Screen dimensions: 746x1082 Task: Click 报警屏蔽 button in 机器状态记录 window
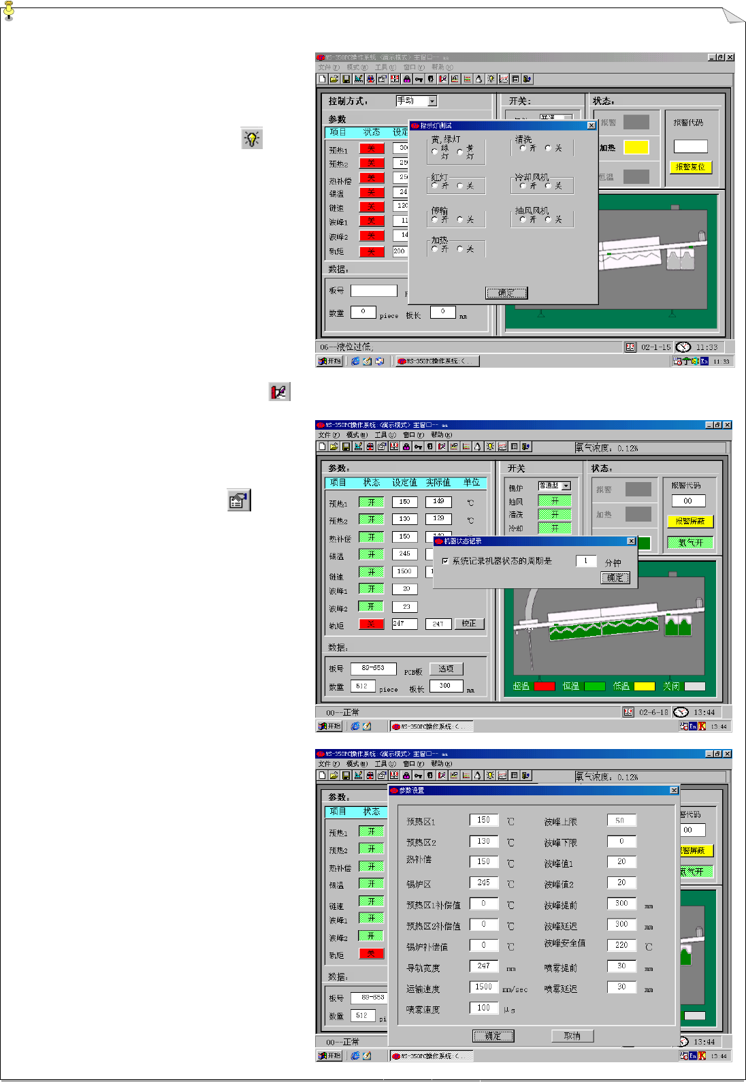pyautogui.click(x=690, y=521)
